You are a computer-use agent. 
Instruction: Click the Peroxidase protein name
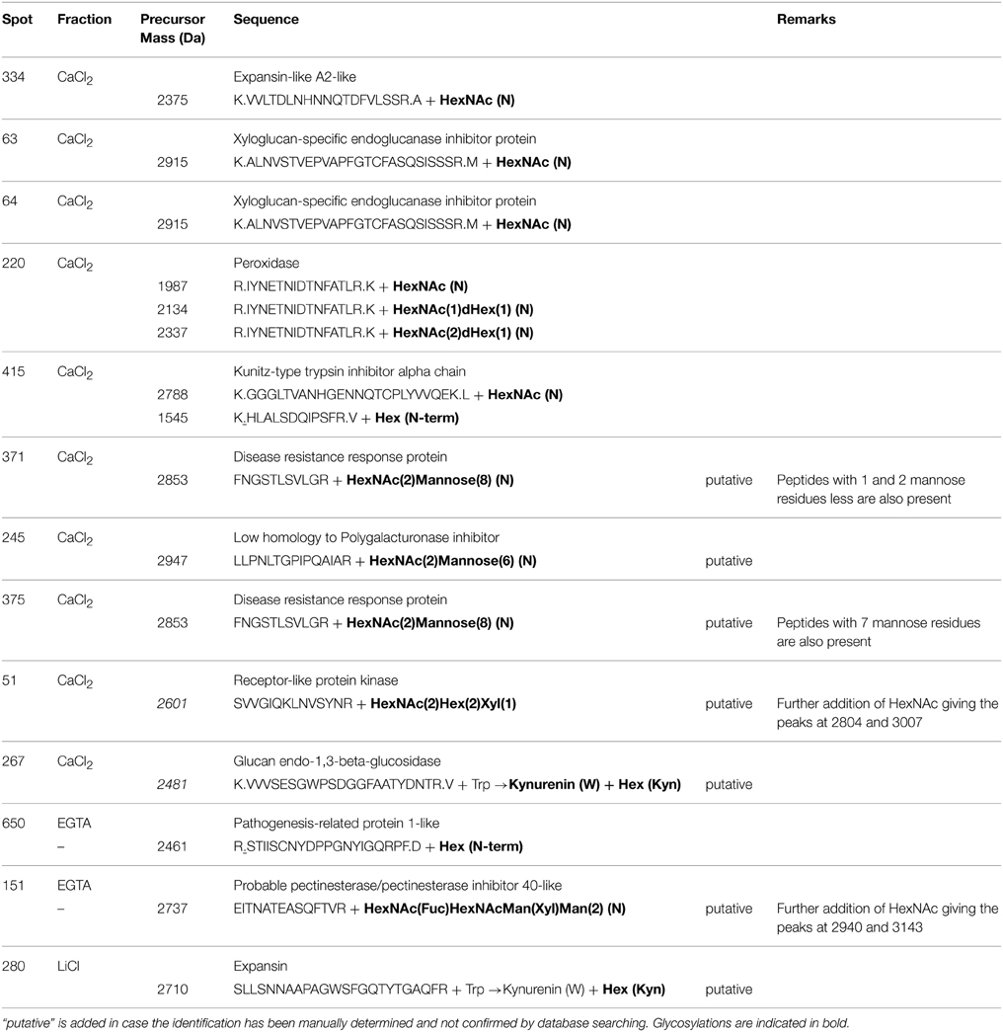[x=263, y=264]
